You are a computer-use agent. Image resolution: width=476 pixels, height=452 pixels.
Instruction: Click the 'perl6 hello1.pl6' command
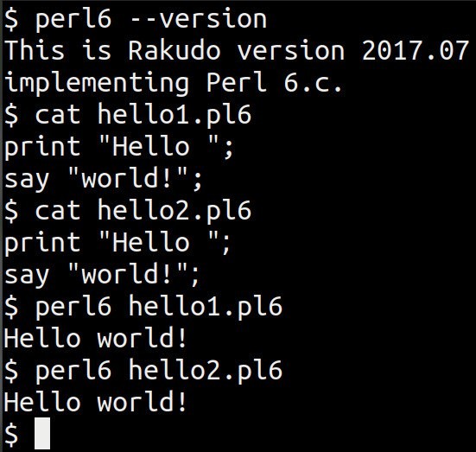tap(159, 307)
